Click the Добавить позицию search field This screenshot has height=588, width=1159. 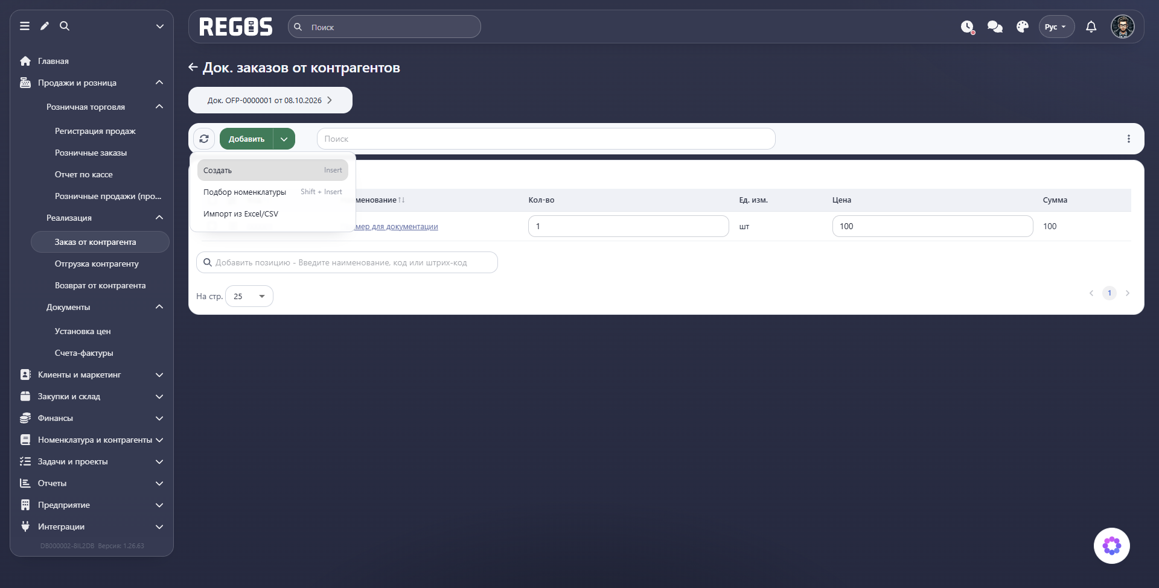[x=347, y=262]
